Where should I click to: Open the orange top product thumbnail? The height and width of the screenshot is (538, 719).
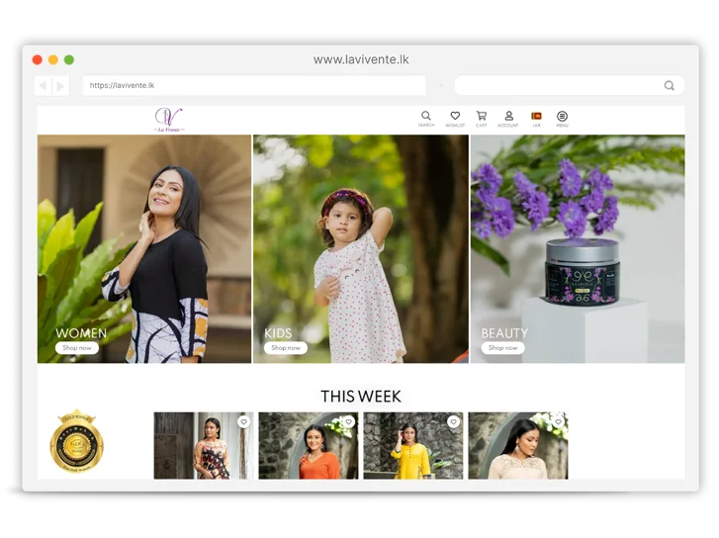[x=309, y=445]
